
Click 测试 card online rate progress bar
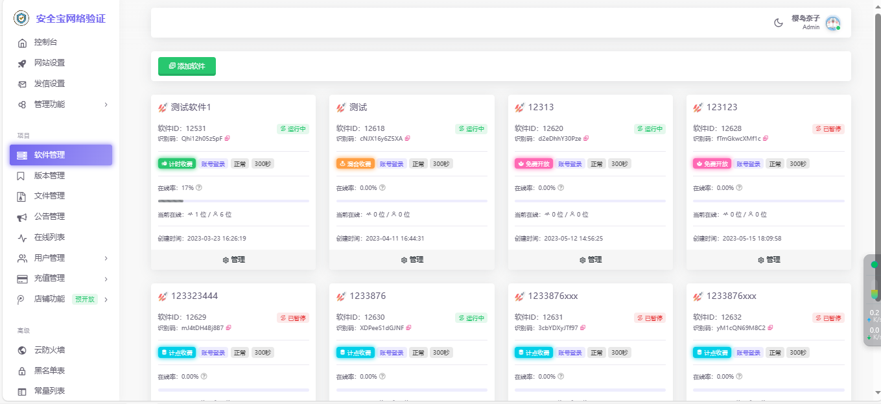[x=412, y=201]
